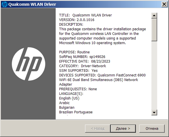Click the Brazilian Portuguese language entry

pos(76,112)
